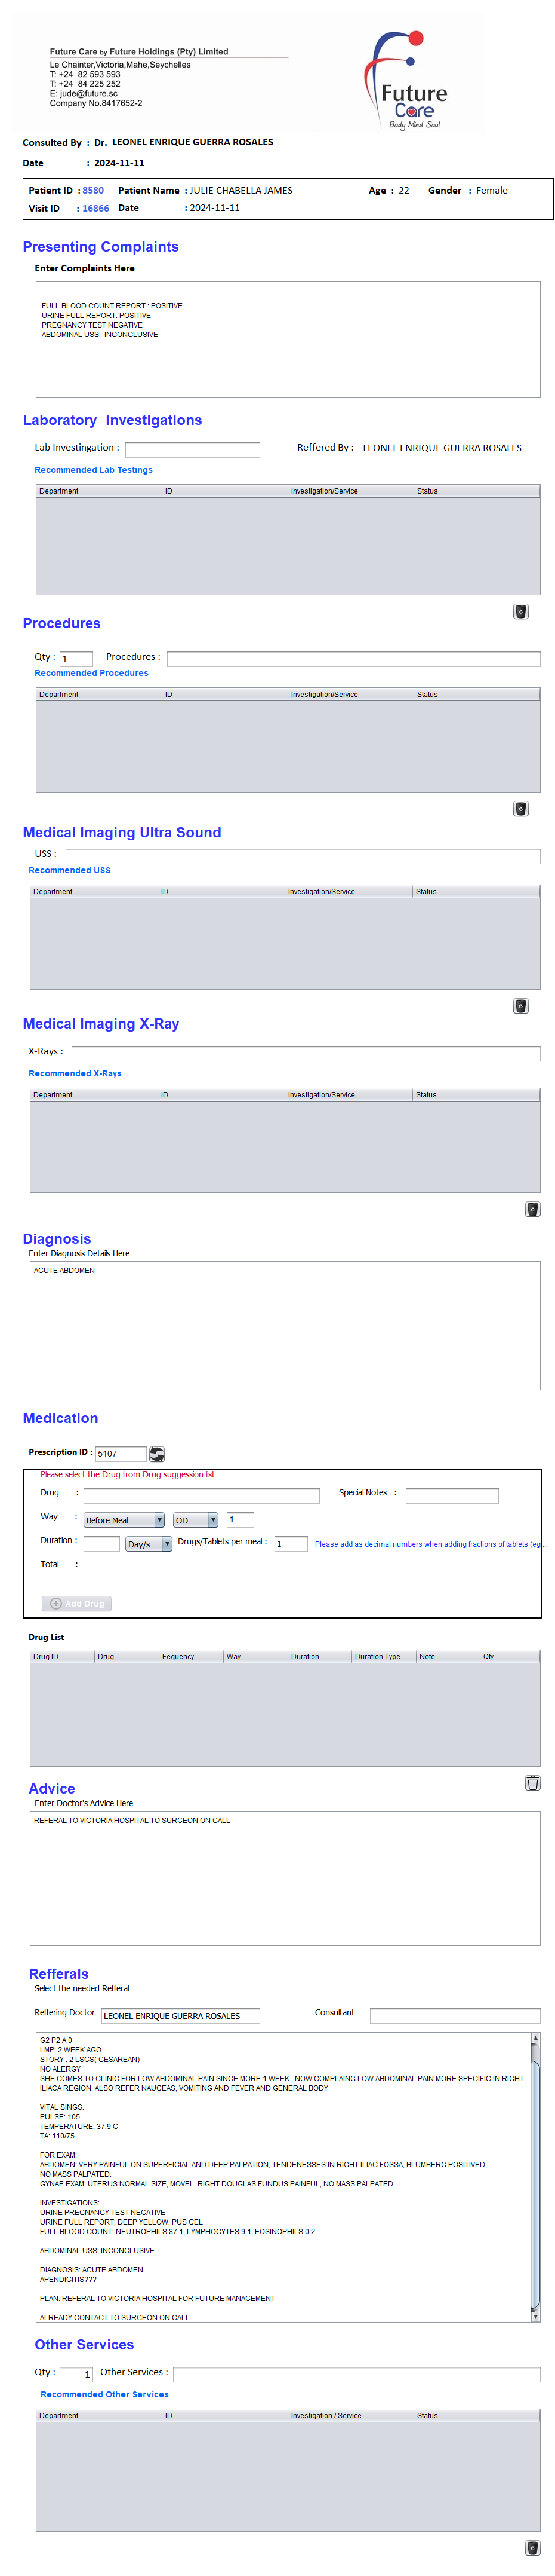Expand the Day/s duration type dropdown
Viewport: 555px width, 2576px height.
click(x=149, y=1544)
